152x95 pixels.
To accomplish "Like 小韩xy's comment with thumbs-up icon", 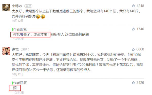I will pyautogui.click(x=133, y=6).
